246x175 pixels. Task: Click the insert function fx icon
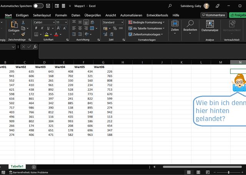tap(35, 47)
